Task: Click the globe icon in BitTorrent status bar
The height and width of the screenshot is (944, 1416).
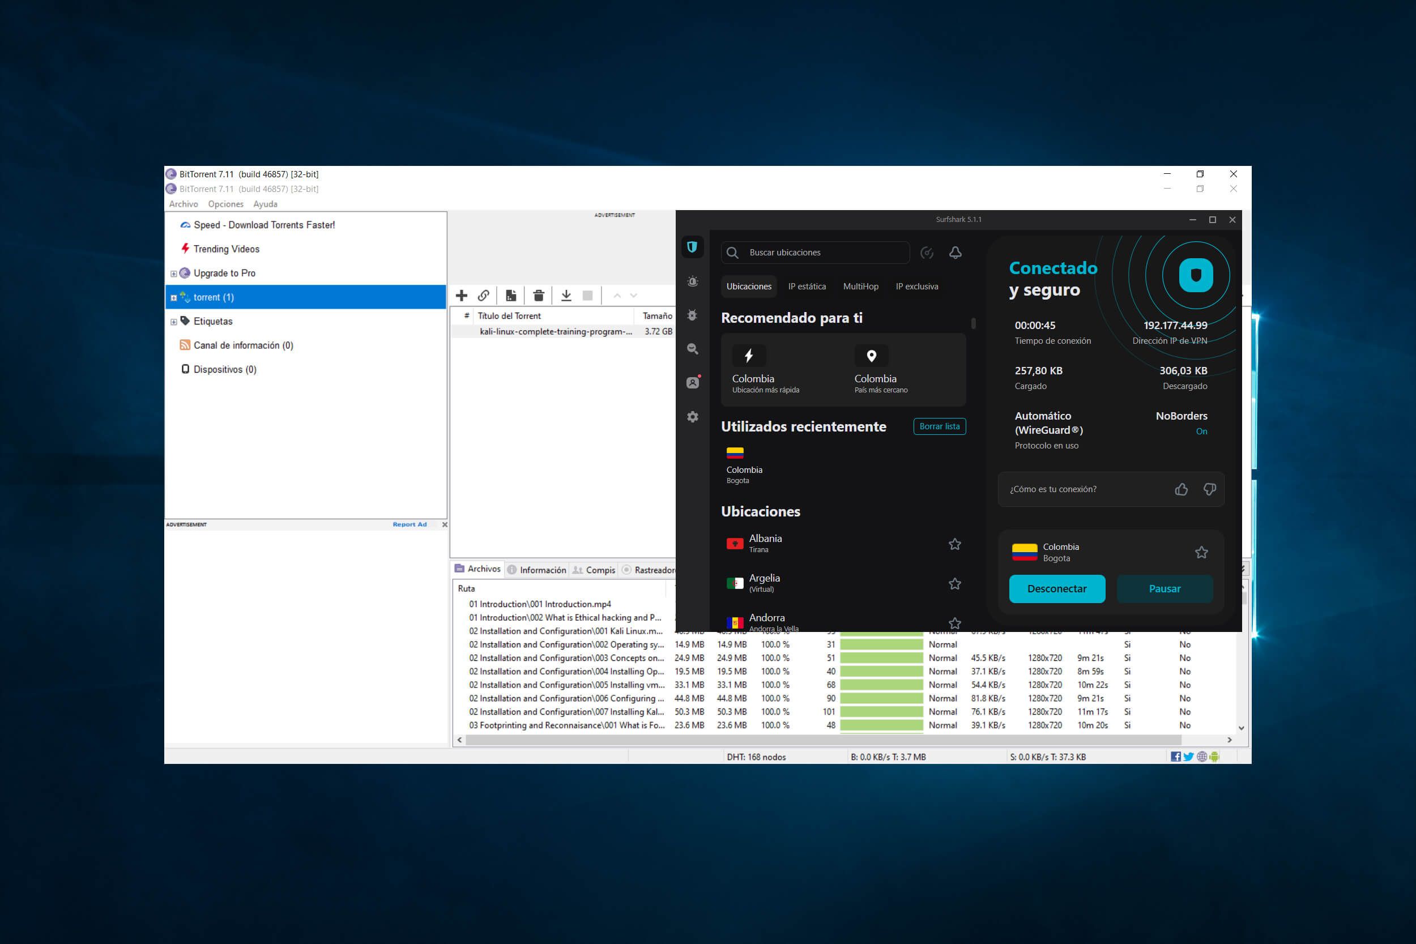Action: pyautogui.click(x=1202, y=757)
